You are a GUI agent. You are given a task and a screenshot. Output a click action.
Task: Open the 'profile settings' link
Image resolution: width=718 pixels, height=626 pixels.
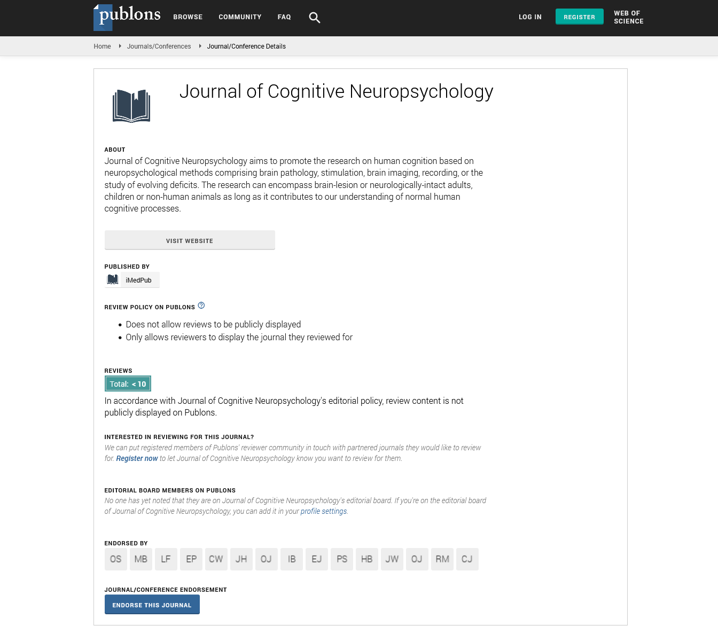tap(324, 511)
